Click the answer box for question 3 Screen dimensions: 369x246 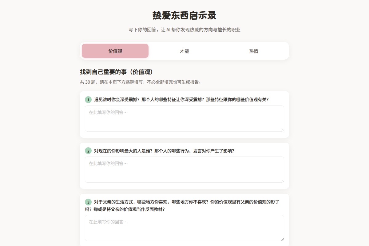point(184,228)
